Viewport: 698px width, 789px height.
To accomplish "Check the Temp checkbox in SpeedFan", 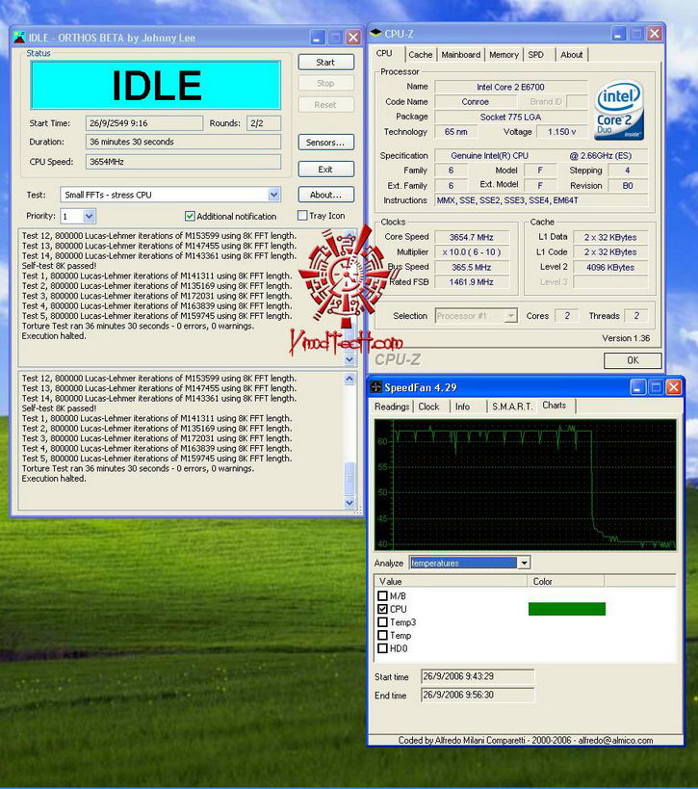I will tap(382, 635).
